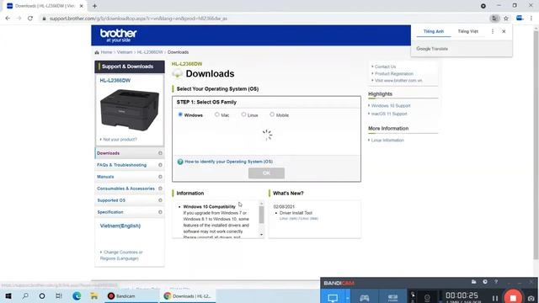The height and width of the screenshot is (303, 539).
Task: Click the HL-L2366DW printer image
Action: coord(129,109)
